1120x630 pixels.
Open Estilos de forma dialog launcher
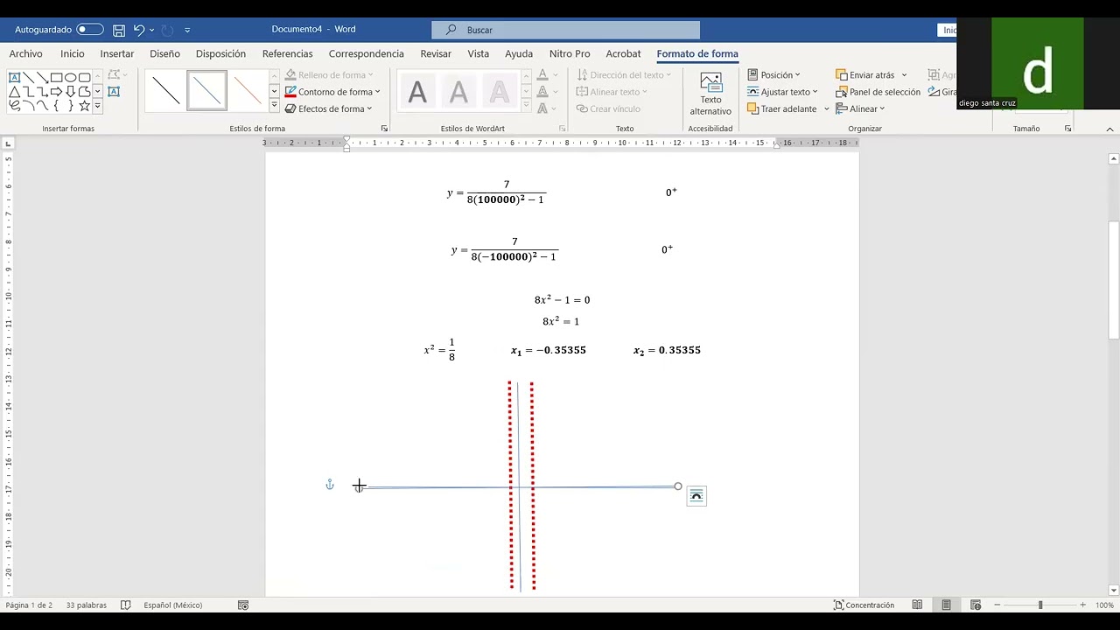point(384,129)
